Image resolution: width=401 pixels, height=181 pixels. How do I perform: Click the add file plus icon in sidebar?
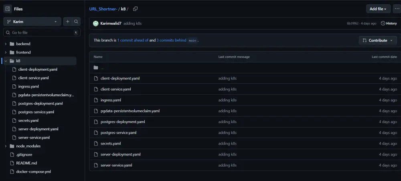click(68, 22)
